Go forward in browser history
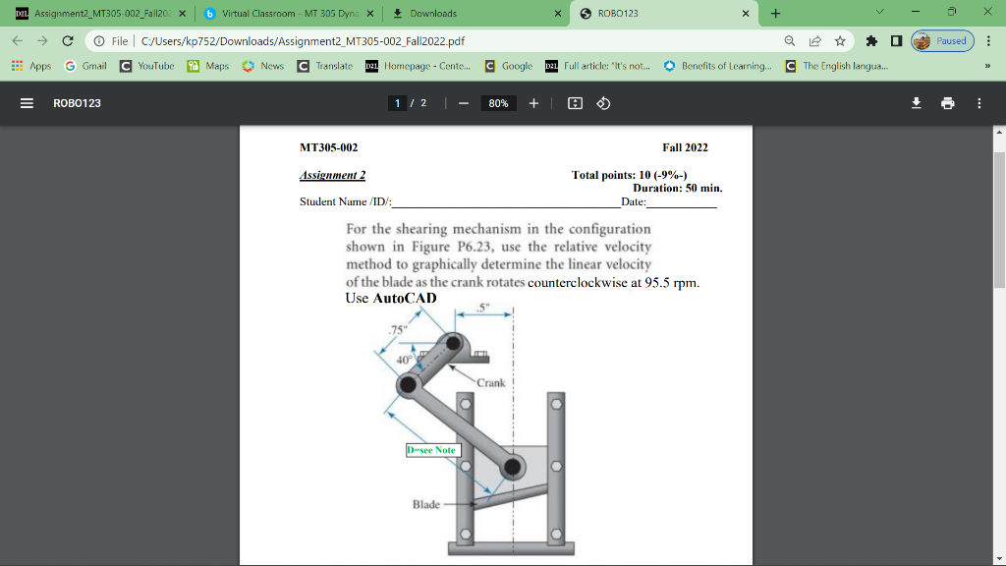Screen dimensions: 1006x566 (x=42, y=41)
